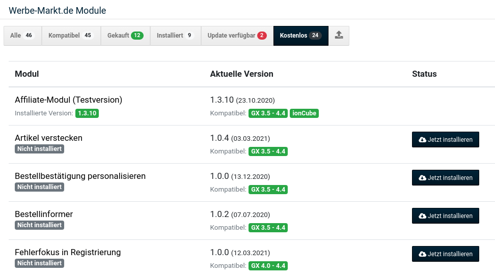Click version 1.0.2 (07.07.2020) text
The width and height of the screenshot is (495, 277).
pyautogui.click(x=240, y=214)
